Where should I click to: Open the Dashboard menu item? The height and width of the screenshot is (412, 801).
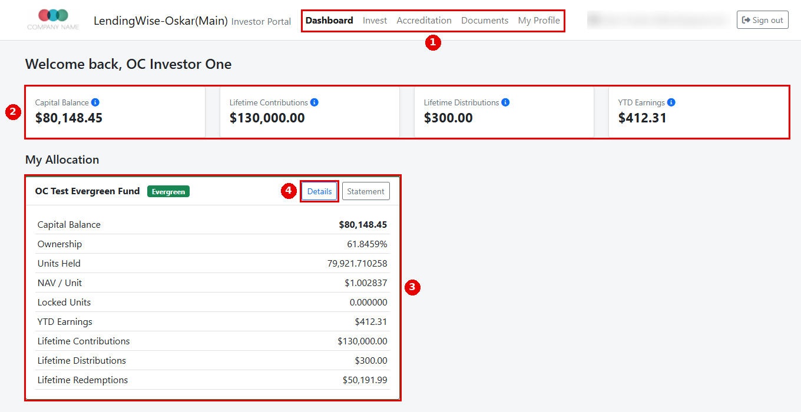coord(329,20)
